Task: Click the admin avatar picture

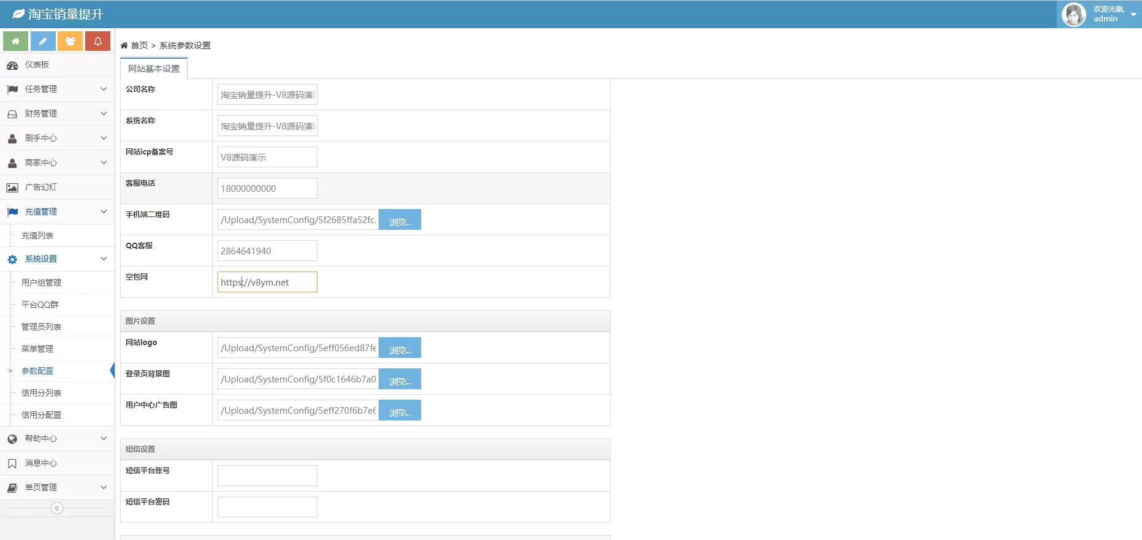Action: (1073, 14)
